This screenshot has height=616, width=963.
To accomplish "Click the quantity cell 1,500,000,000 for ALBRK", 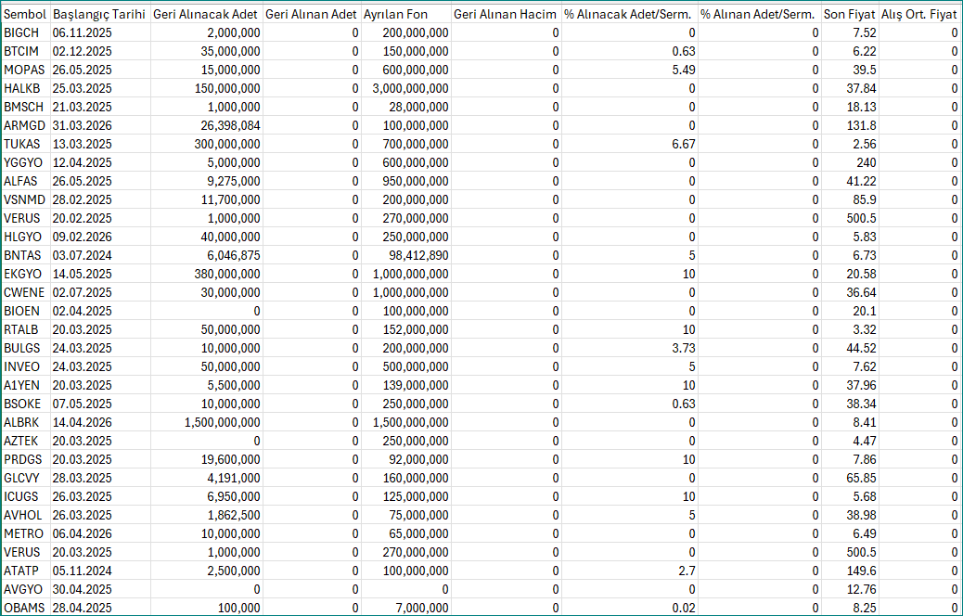I will (206, 422).
